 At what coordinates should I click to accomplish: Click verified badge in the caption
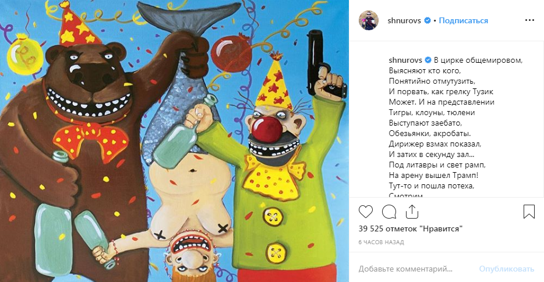(x=428, y=60)
